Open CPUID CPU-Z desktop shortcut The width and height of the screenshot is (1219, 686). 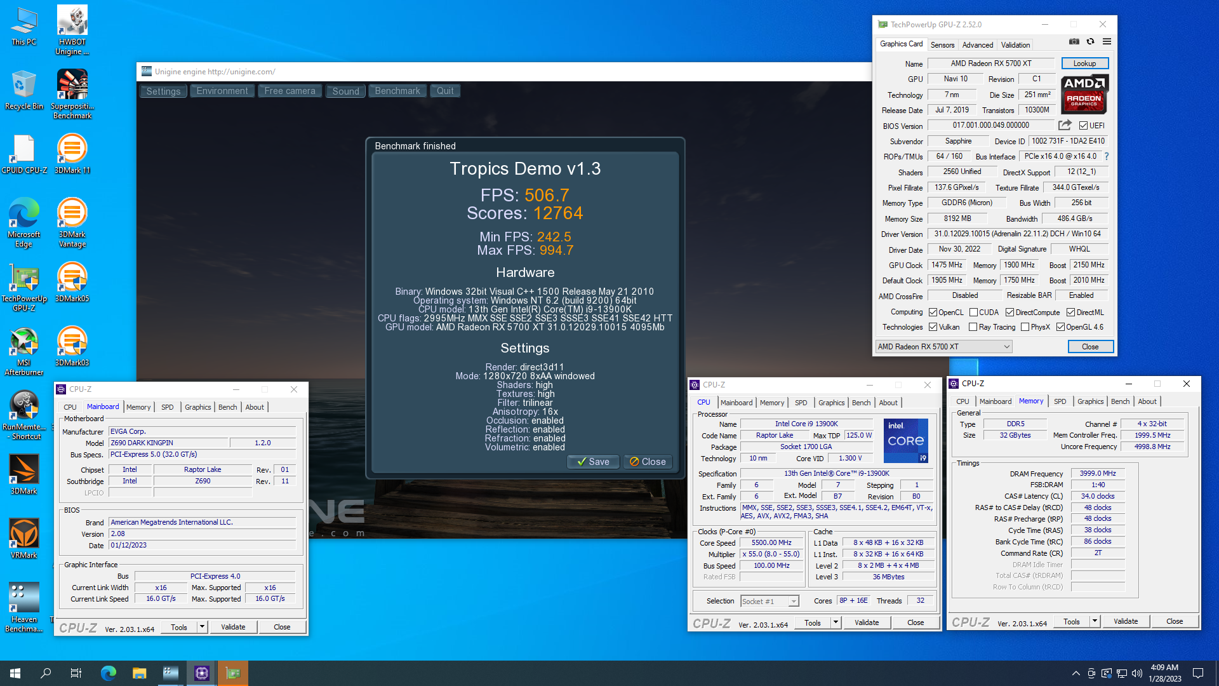pos(23,154)
